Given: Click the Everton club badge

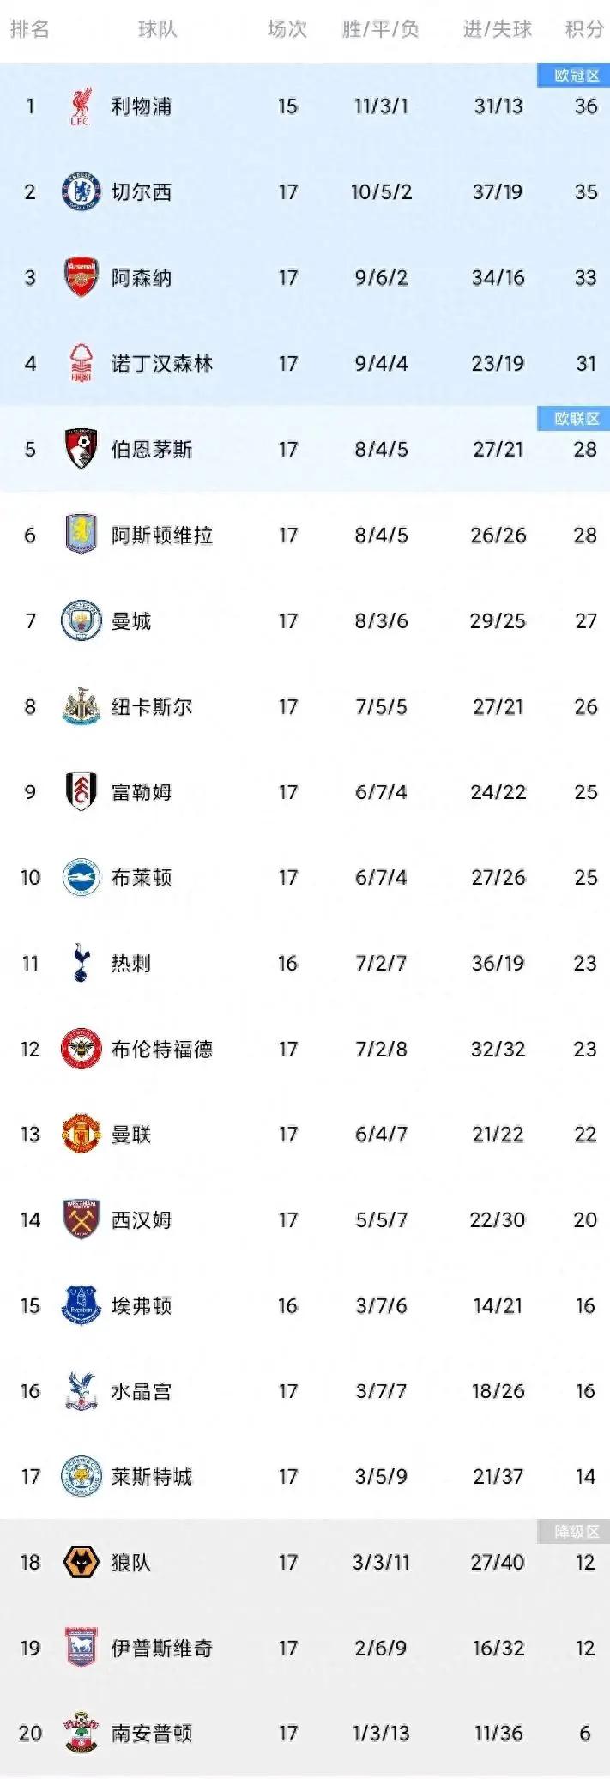Looking at the screenshot, I should pos(82,1305).
